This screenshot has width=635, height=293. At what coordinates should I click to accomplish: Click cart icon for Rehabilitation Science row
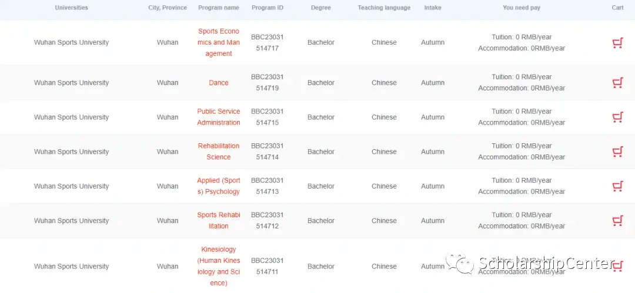(617, 151)
